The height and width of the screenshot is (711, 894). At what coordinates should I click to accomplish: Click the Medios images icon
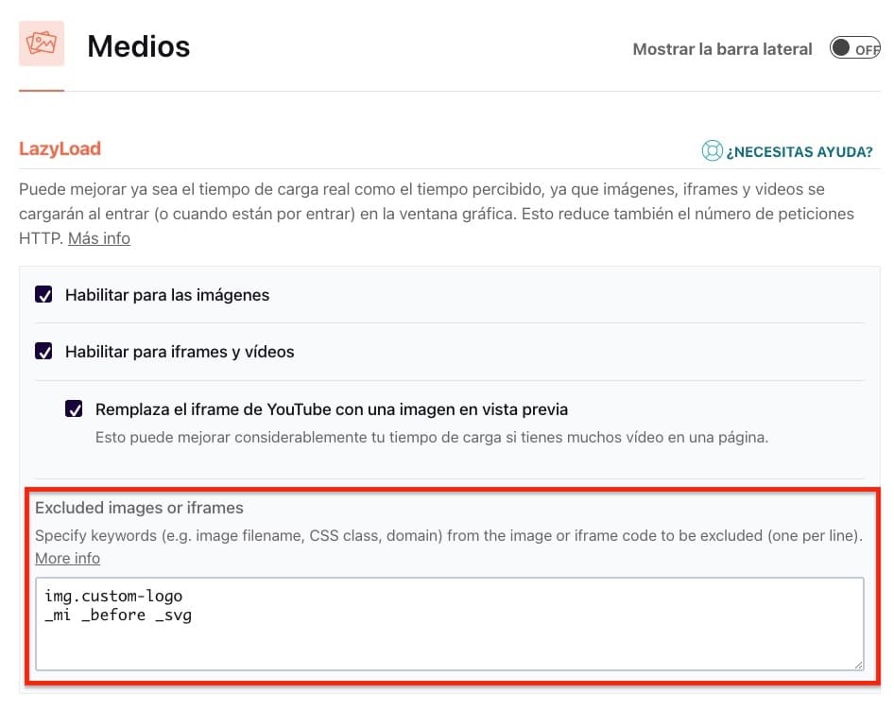[x=41, y=43]
